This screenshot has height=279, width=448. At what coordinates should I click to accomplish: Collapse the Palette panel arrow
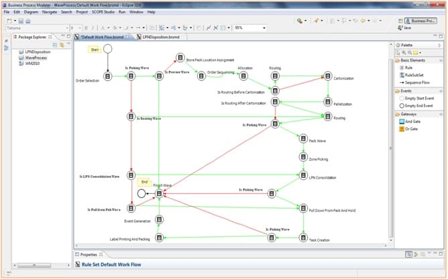point(439,45)
